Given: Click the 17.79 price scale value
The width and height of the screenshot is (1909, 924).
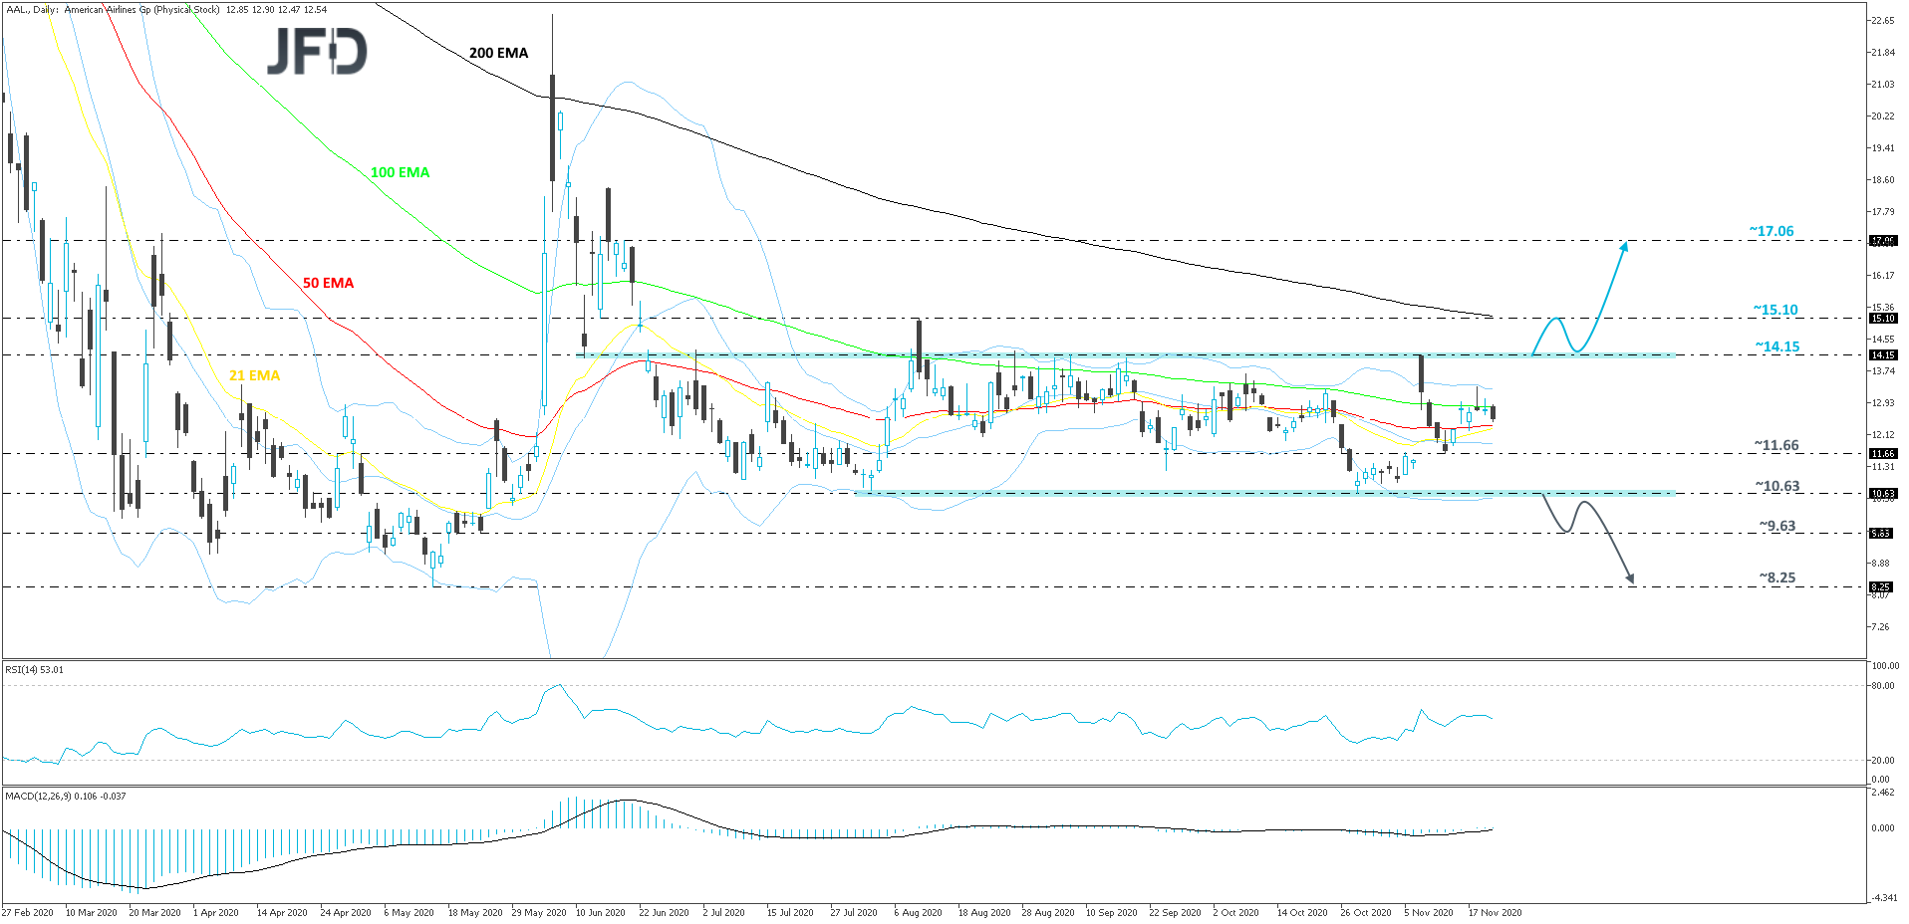Looking at the screenshot, I should [x=1882, y=211].
